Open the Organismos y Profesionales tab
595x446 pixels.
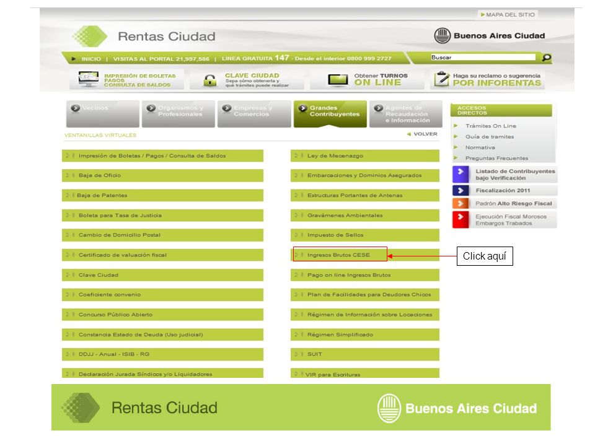pos(178,114)
